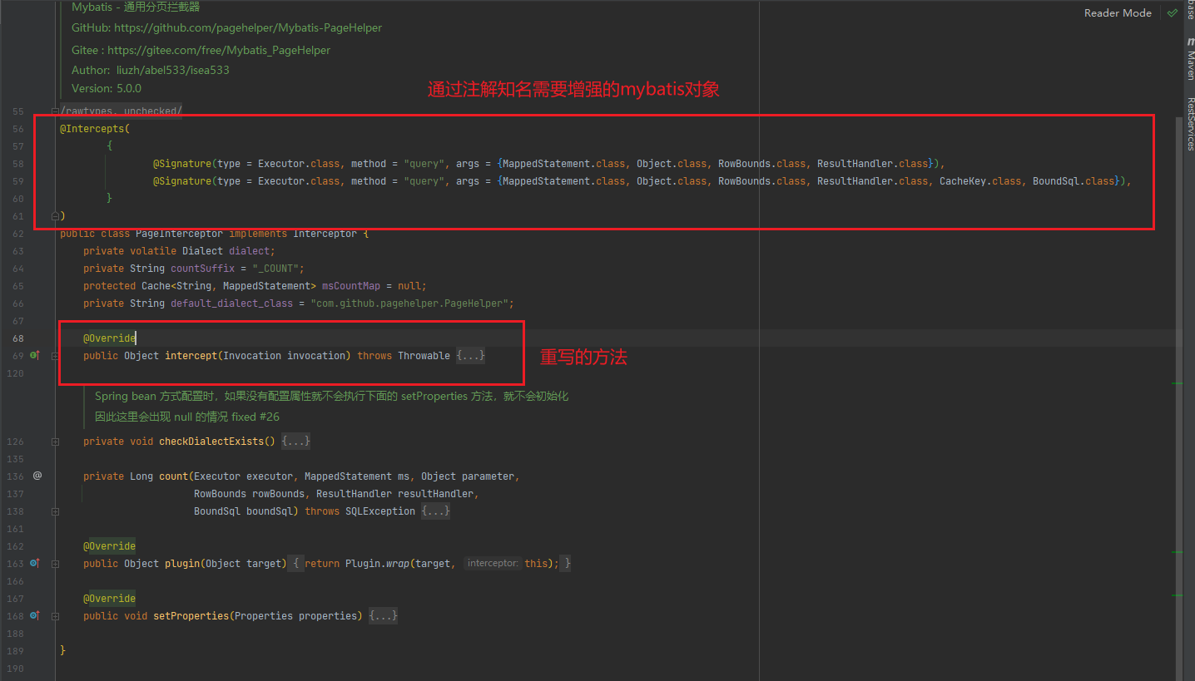The height and width of the screenshot is (681, 1195).
Task: Toggle the fold marker beside plugin method
Action: pos(55,564)
